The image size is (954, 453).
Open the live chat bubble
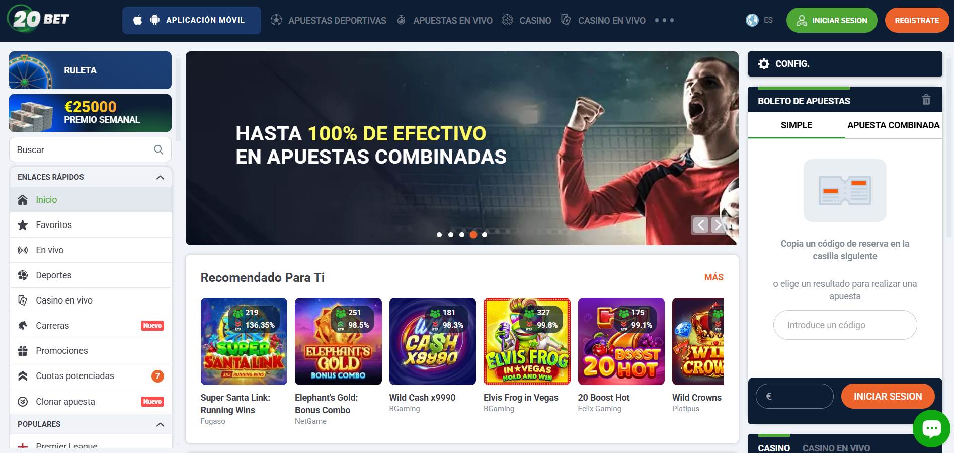(x=931, y=428)
